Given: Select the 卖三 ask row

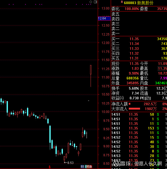Looking at the screenshot, I should pyautogui.click(x=139, y=24).
